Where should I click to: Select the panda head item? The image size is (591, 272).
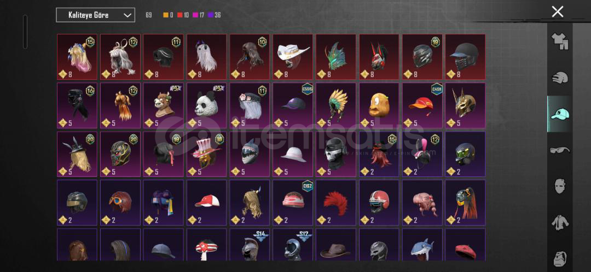[x=206, y=105]
